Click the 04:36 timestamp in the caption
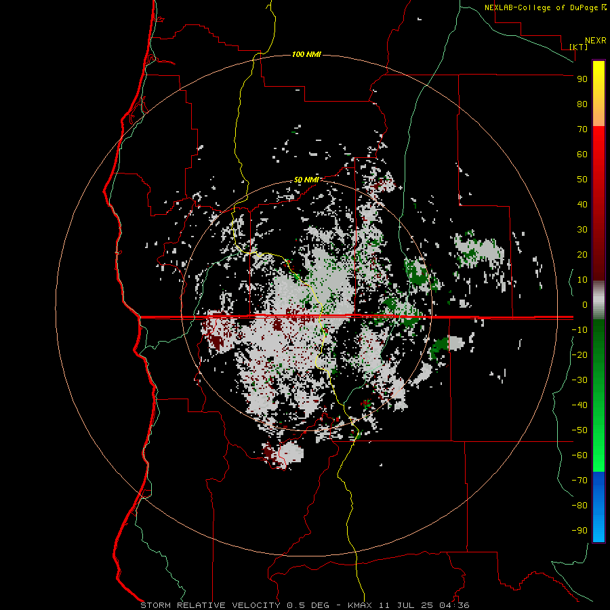The width and height of the screenshot is (610, 610). 454,605
